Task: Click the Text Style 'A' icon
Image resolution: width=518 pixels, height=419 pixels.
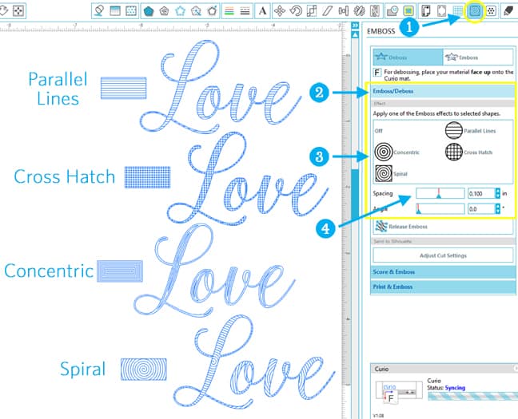Action: pyautogui.click(x=261, y=11)
